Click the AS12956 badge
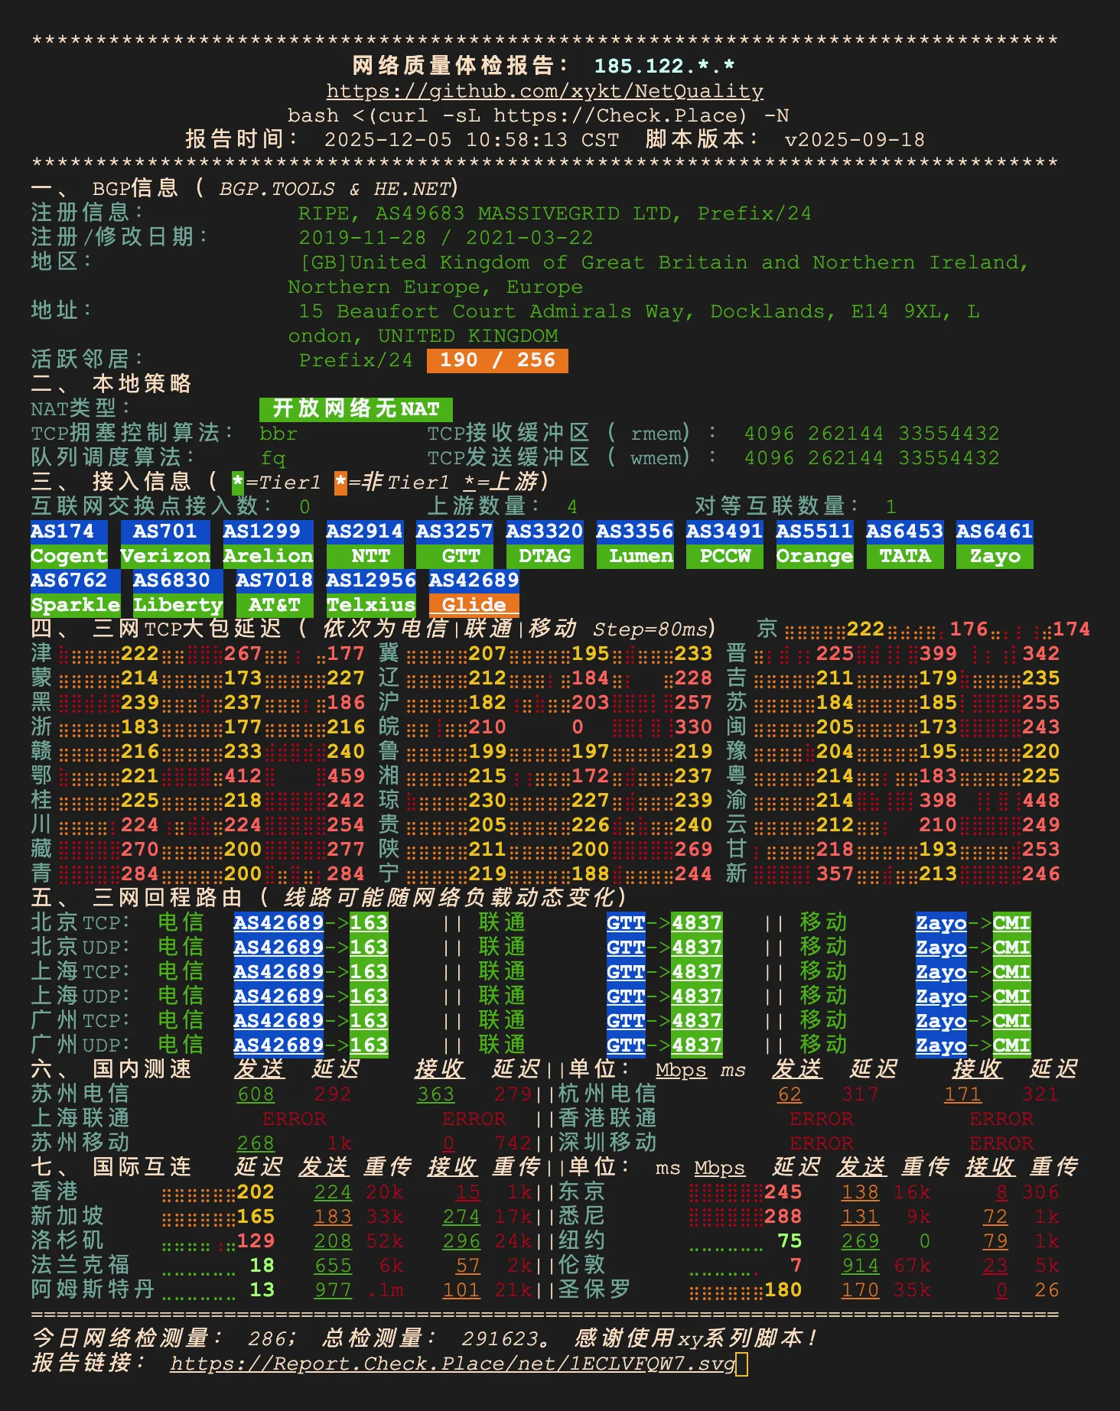The height and width of the screenshot is (1411, 1120). coord(371,580)
